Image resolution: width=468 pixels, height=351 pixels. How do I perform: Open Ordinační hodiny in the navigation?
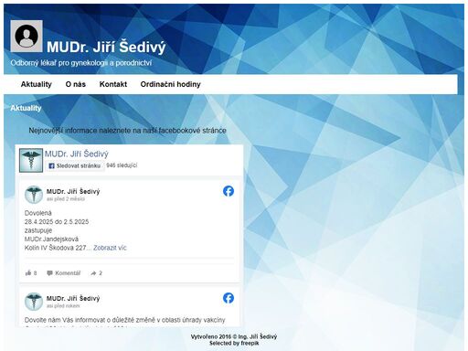(170, 84)
